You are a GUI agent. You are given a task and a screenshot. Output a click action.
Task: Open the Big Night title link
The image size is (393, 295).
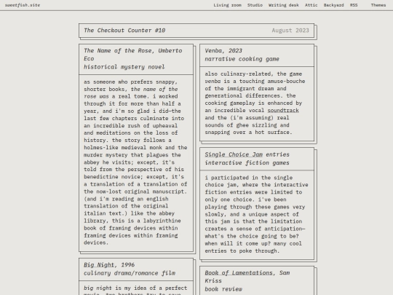[99, 265]
